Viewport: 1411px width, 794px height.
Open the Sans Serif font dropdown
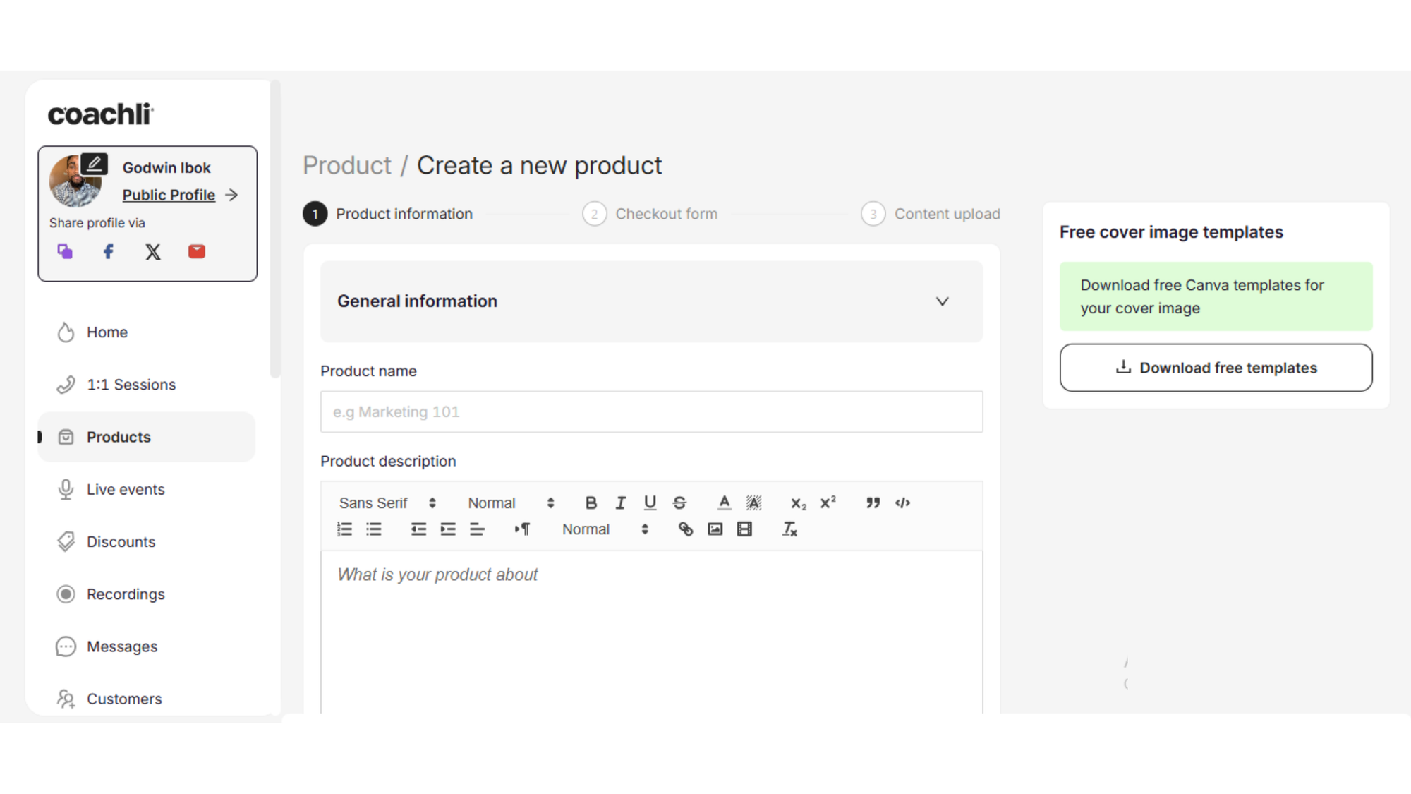tap(387, 503)
